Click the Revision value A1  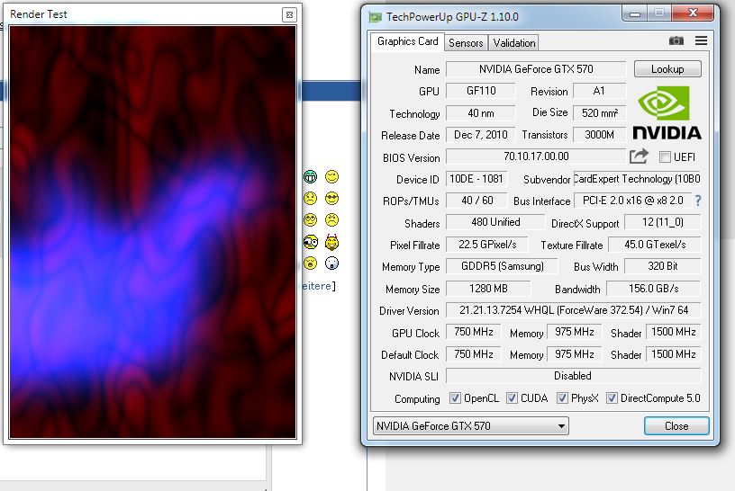click(x=599, y=91)
